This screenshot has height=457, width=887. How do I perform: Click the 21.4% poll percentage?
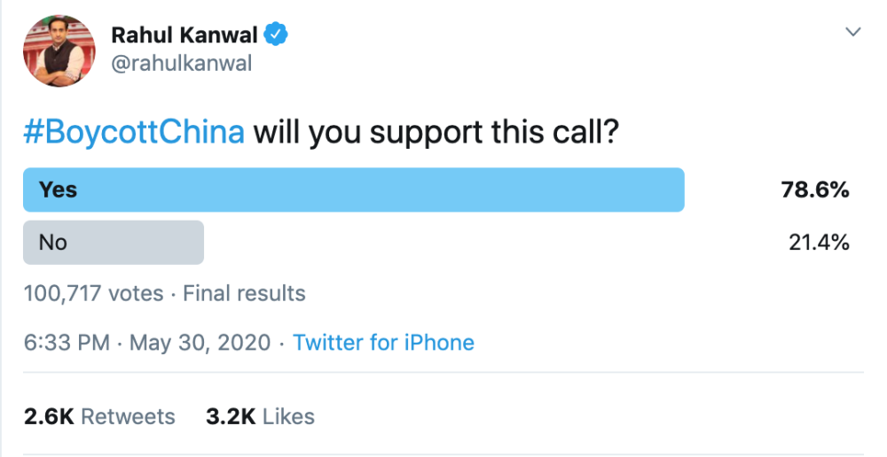click(x=819, y=243)
